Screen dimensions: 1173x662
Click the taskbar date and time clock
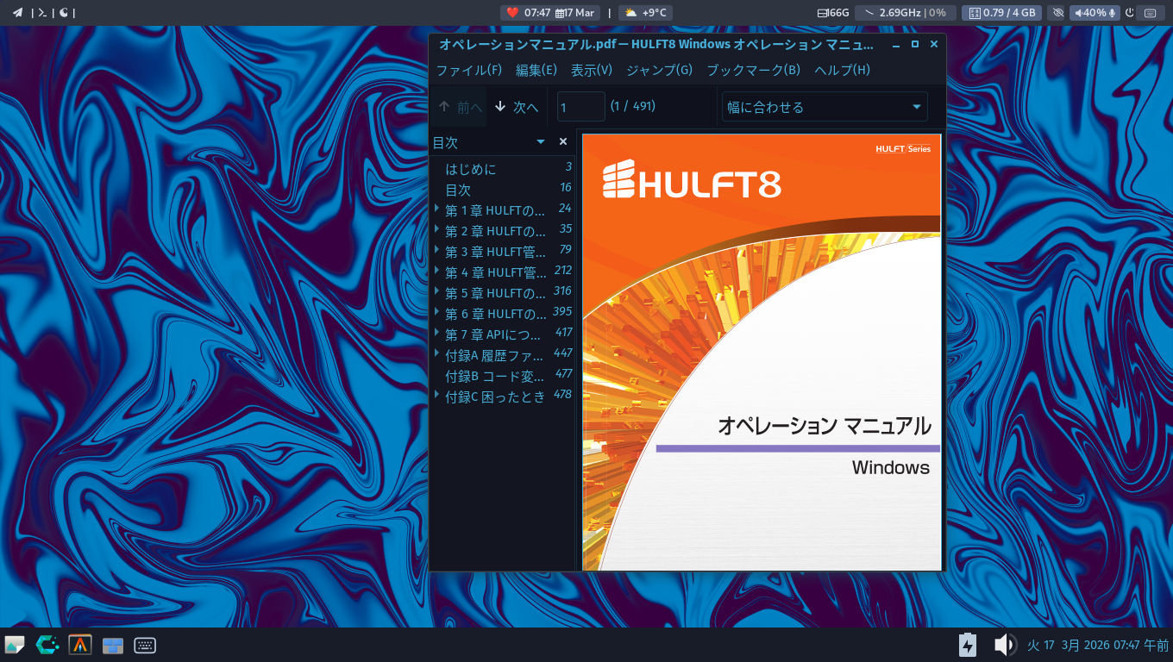coord(1098,645)
